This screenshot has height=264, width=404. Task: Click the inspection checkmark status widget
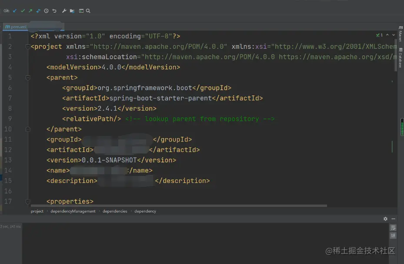[x=379, y=35]
